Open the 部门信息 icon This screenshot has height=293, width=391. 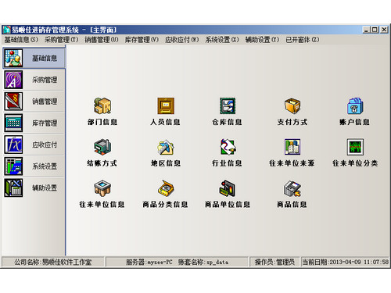click(x=102, y=105)
